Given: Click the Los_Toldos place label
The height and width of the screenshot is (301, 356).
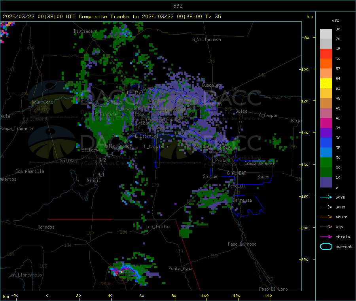Looking at the screenshot, I should (x=157, y=227).
